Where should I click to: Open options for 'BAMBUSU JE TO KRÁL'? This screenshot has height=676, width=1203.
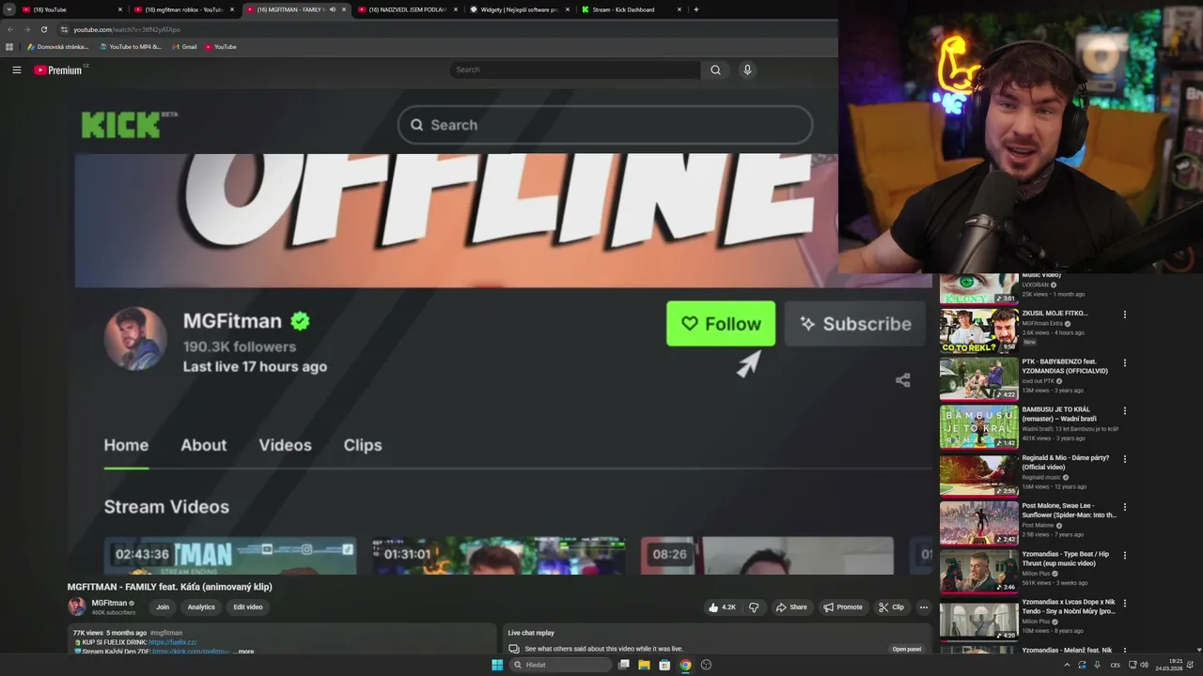1124,410
